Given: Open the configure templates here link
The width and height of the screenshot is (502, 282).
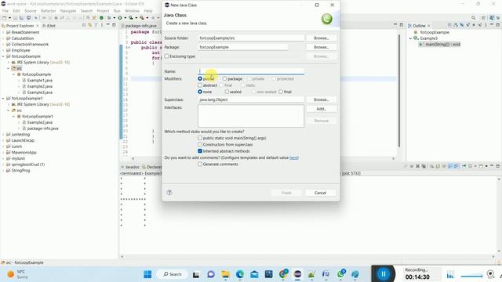Looking at the screenshot, I should click(x=294, y=157).
